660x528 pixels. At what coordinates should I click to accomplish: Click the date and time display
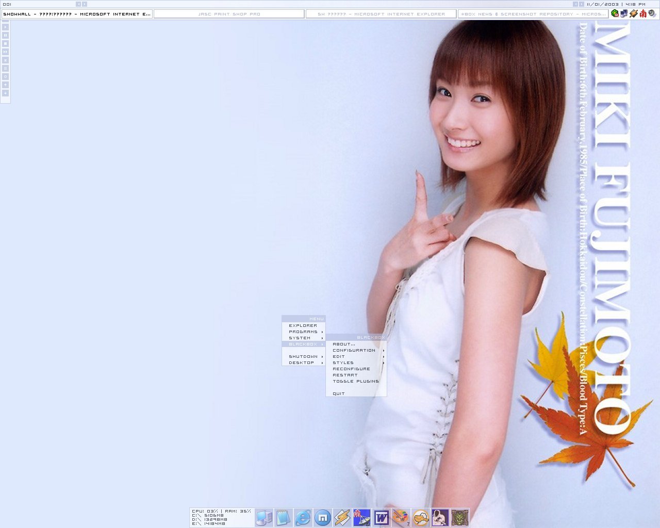(x=616, y=4)
